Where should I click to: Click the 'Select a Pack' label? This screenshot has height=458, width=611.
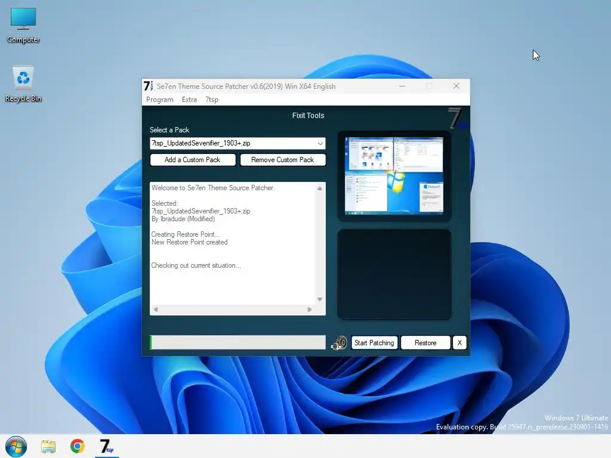click(169, 130)
